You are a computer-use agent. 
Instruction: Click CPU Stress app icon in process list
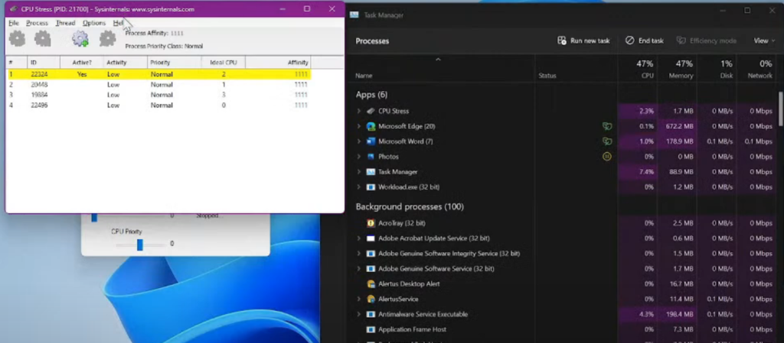[371, 111]
